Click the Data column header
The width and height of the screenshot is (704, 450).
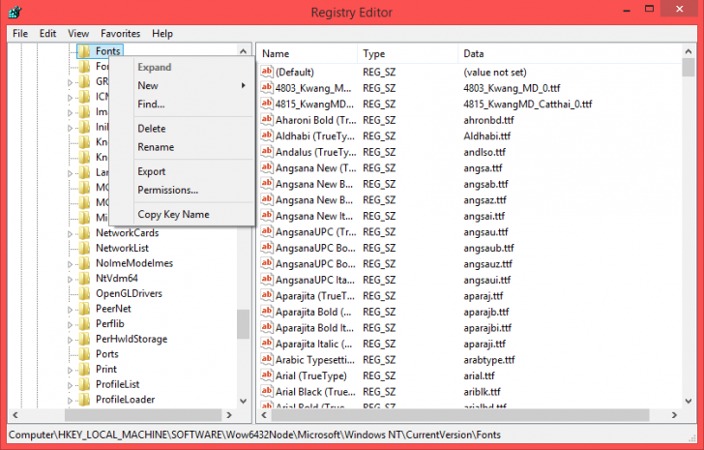(x=570, y=54)
